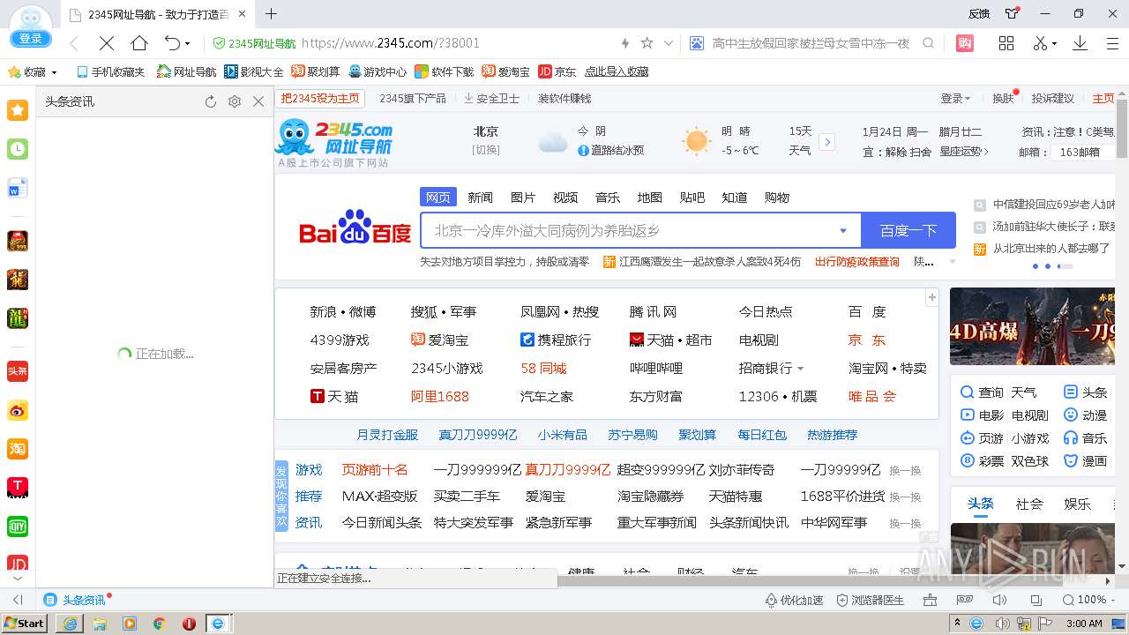This screenshot has height=635, width=1129.
Task: Open the blue W document sidebar icon
Action: (18, 188)
